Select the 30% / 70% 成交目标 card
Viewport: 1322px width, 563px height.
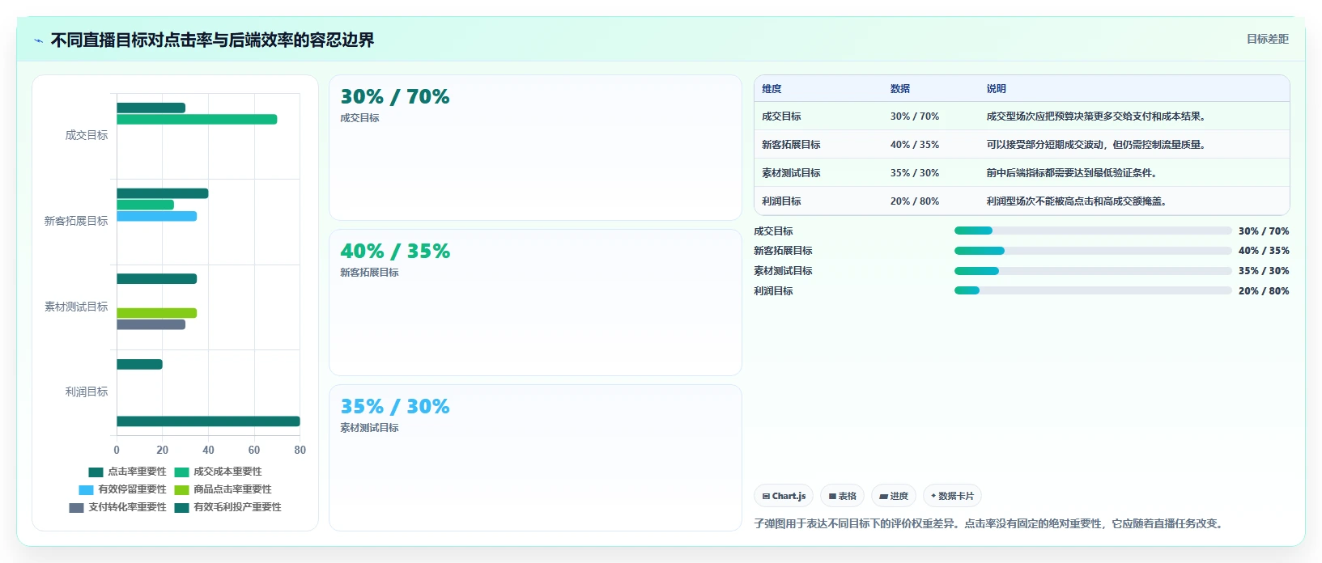point(535,148)
